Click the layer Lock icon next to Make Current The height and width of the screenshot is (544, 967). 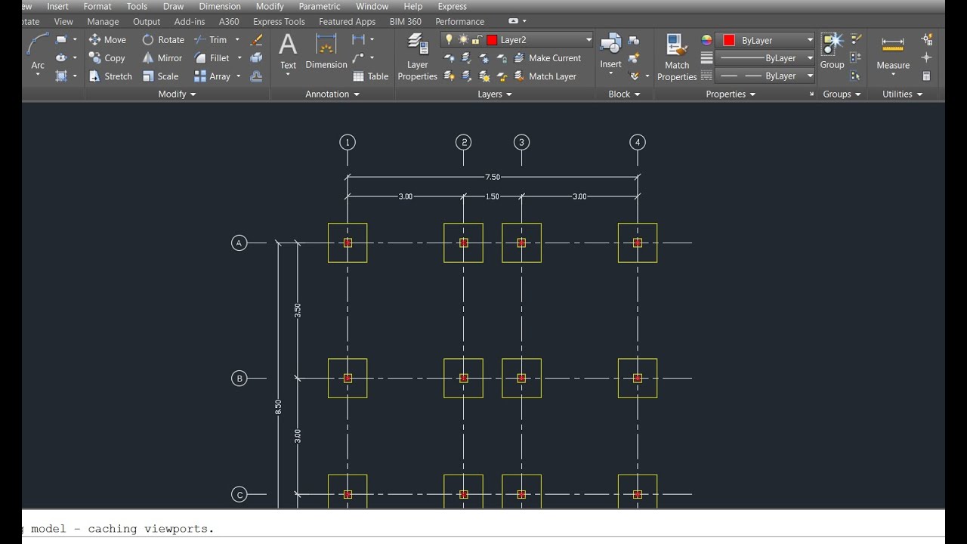click(x=502, y=58)
